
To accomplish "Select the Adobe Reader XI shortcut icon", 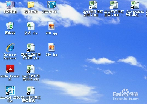I will (x=10, y=69).
